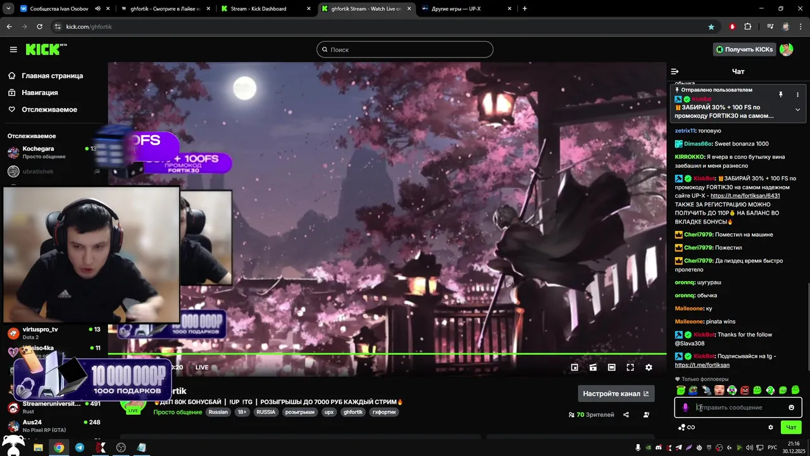The image size is (810, 456).
Task: Open the t.me/fortiksan link in chat
Action: pyautogui.click(x=702, y=365)
